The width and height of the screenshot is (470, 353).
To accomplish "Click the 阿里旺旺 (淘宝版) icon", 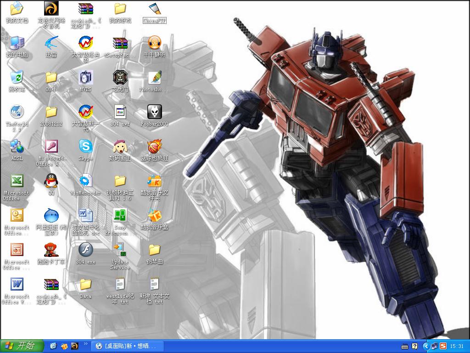I will click(51, 216).
